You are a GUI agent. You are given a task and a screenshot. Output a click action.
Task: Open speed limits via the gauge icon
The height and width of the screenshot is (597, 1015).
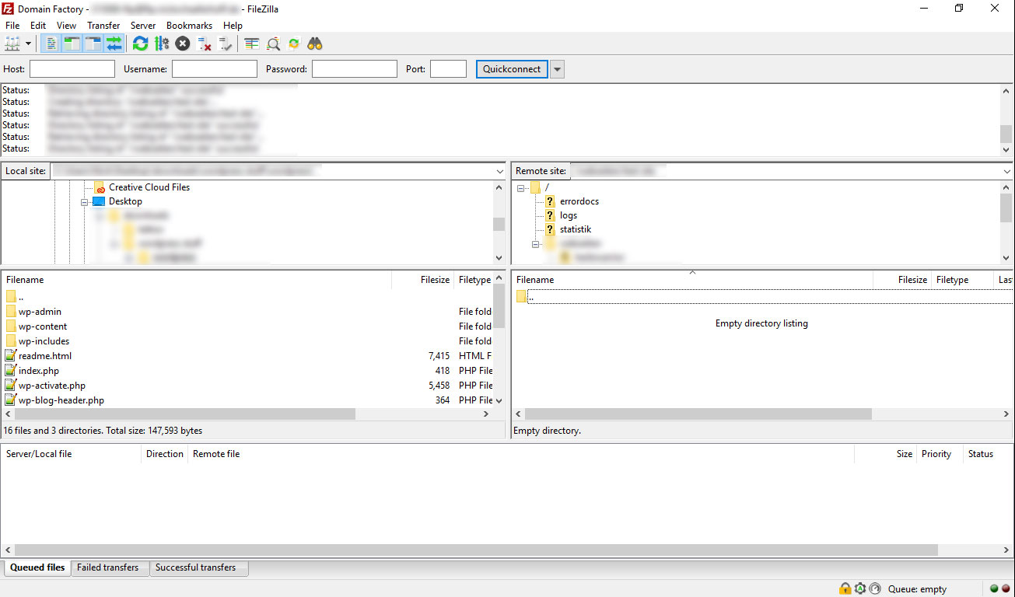pos(875,588)
